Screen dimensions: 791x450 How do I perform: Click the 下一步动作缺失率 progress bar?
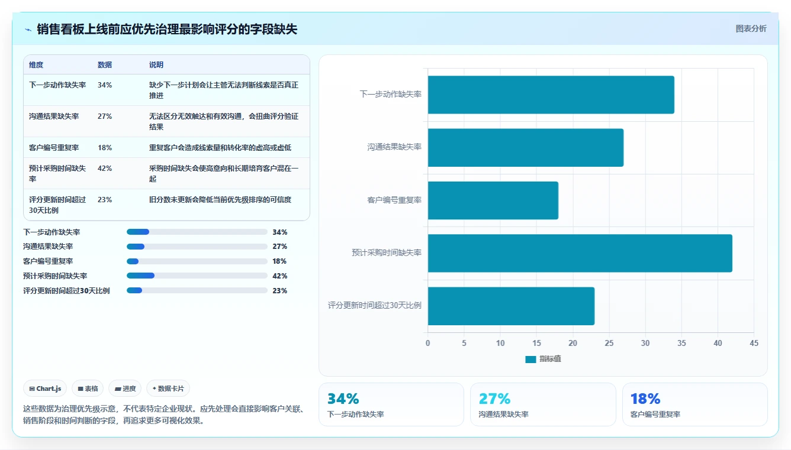[x=197, y=232]
